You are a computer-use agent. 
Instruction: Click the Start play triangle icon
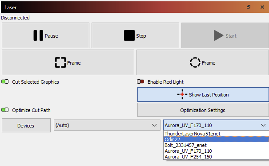[x=219, y=35]
